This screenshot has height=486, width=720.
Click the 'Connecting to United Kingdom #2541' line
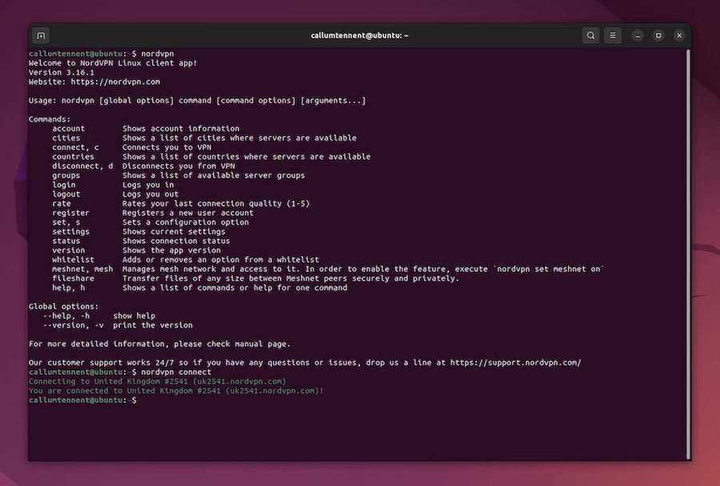[157, 381]
